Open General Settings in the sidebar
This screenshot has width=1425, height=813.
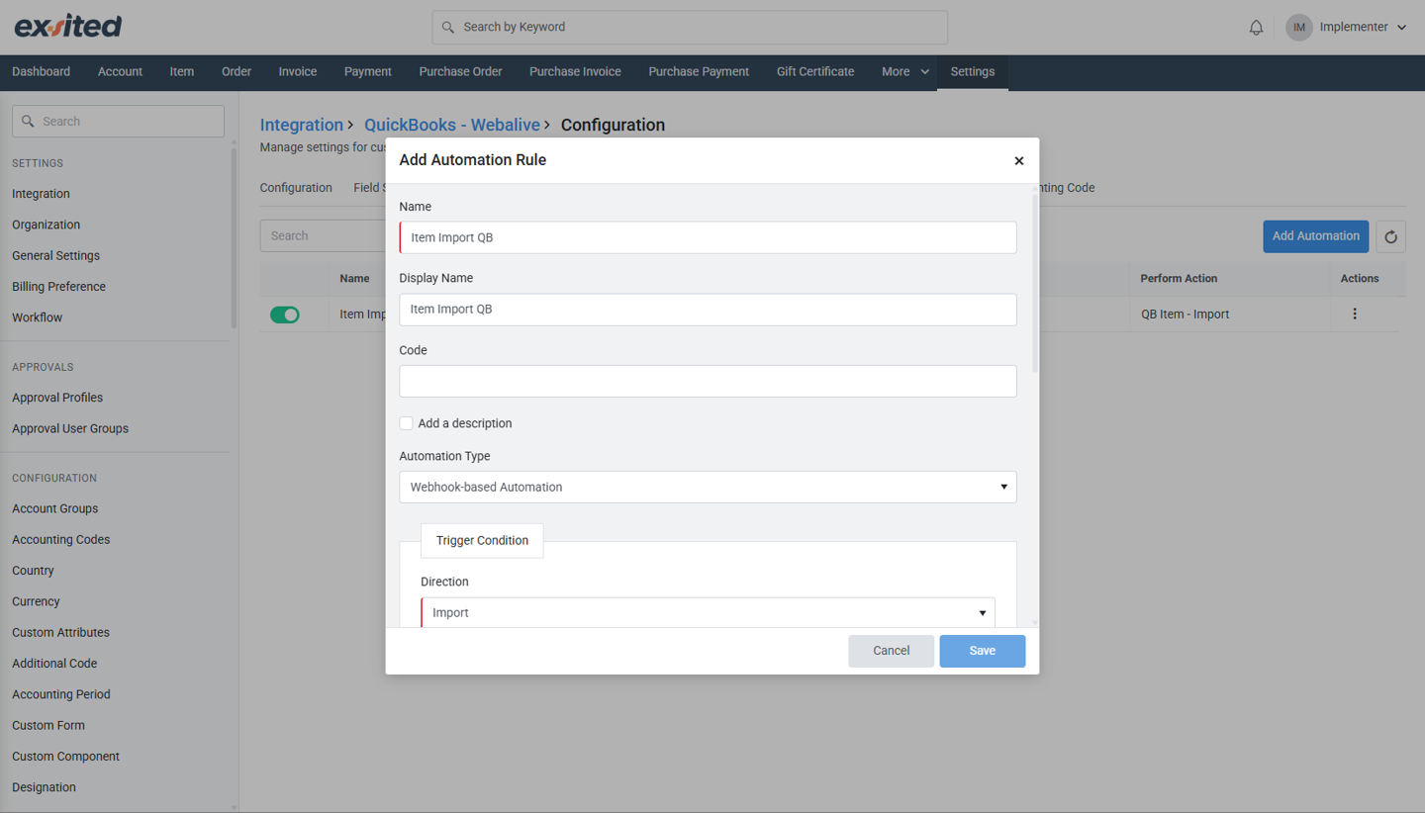pyautogui.click(x=55, y=255)
